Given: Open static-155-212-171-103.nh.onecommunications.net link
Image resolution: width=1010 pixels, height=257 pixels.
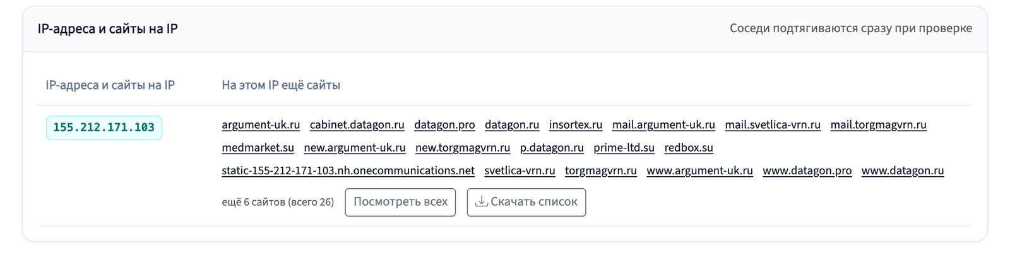Looking at the screenshot, I should 348,170.
